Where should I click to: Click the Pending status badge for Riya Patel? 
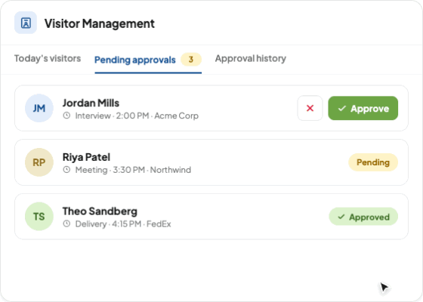tap(373, 162)
